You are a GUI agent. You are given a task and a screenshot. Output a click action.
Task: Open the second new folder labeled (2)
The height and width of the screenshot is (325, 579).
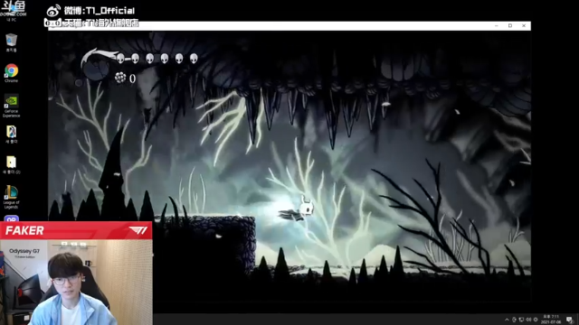pyautogui.click(x=12, y=164)
